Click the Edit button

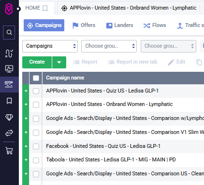tap(176, 62)
